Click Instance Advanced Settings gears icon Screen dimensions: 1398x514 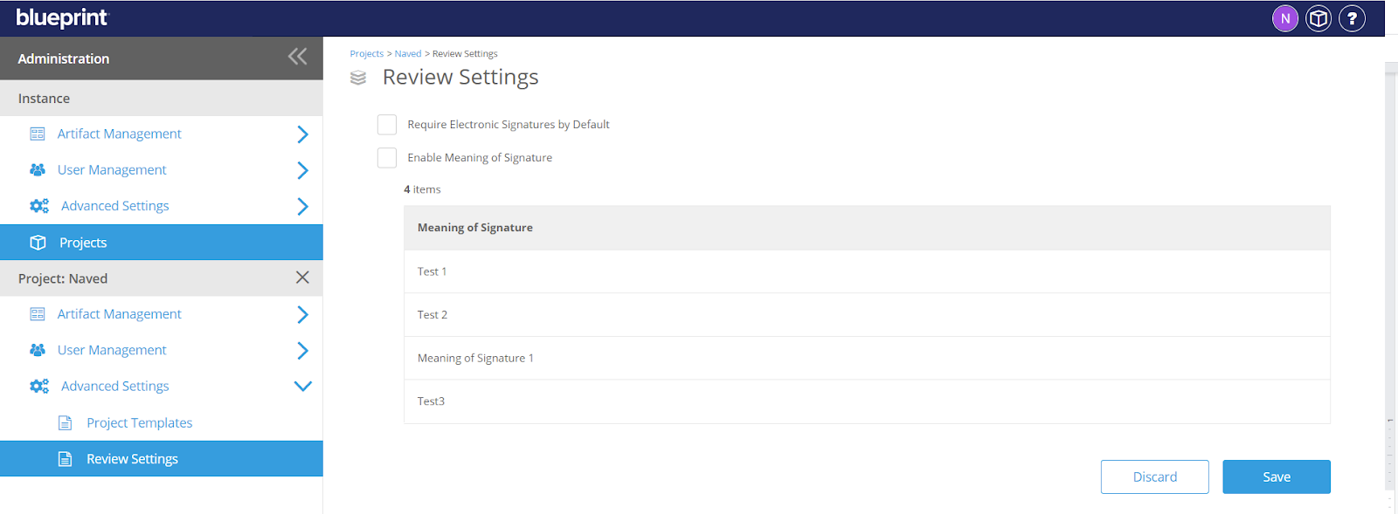(x=39, y=206)
